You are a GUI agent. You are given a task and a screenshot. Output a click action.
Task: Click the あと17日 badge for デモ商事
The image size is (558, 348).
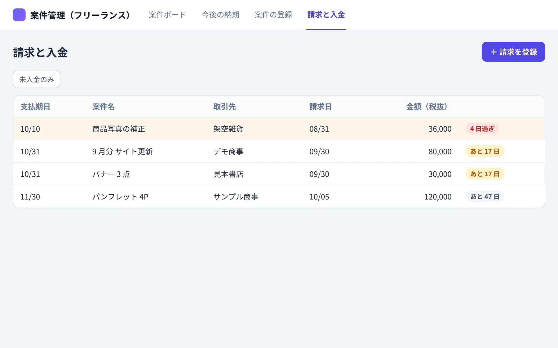click(485, 151)
